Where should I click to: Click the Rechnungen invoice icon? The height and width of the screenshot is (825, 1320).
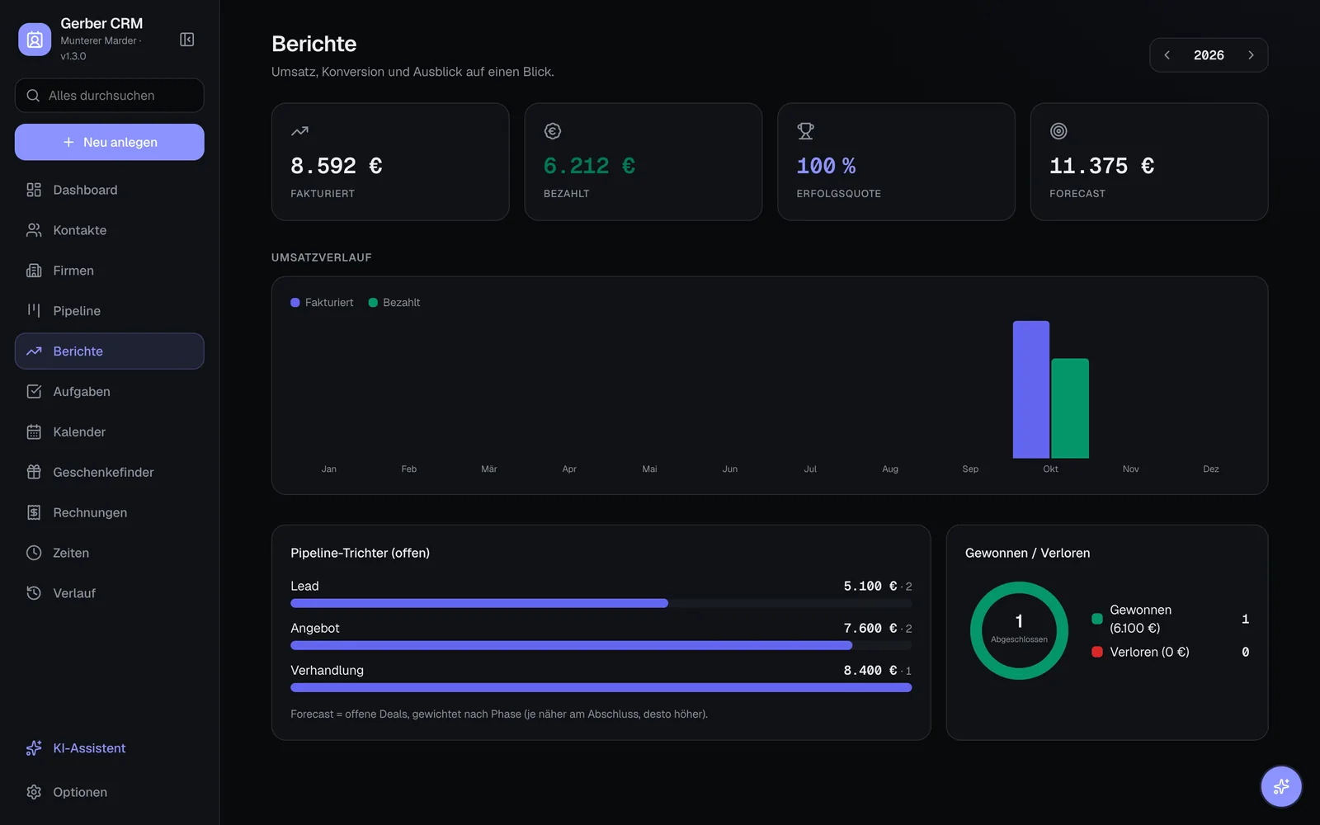coord(34,512)
